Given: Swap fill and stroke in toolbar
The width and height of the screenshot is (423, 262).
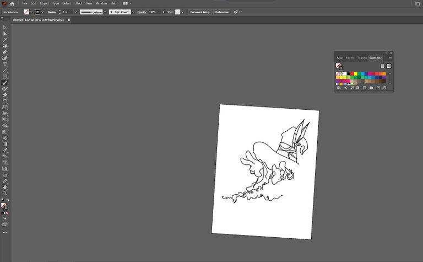Looking at the screenshot, I should [x=8, y=200].
